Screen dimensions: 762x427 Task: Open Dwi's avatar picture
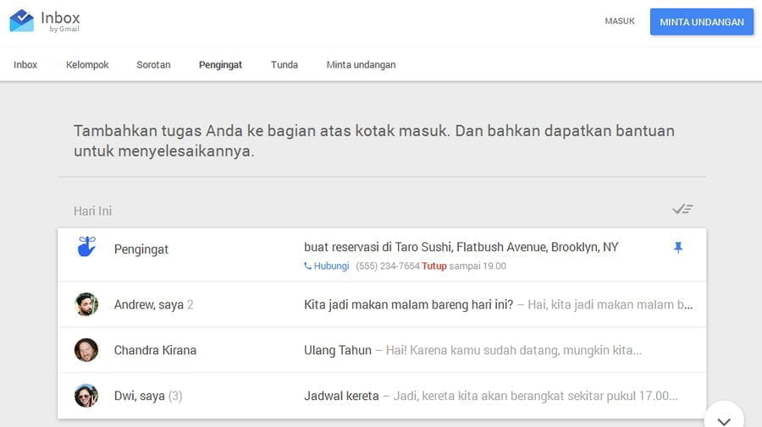tap(86, 396)
